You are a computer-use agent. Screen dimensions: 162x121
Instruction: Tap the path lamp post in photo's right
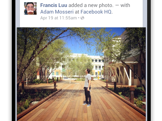[132, 95]
